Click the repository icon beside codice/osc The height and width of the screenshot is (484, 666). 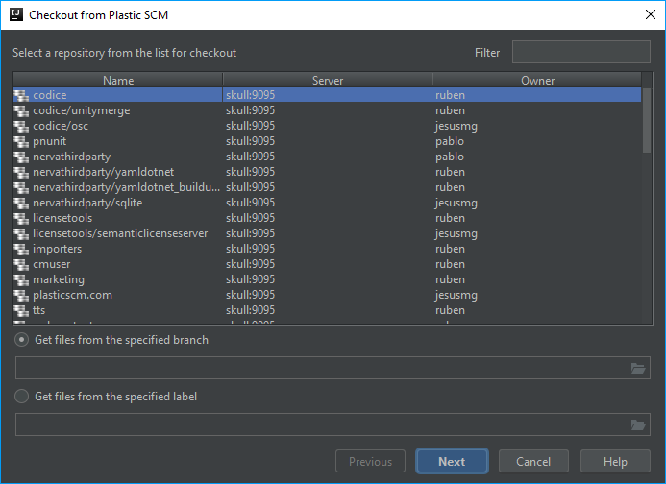coord(21,126)
